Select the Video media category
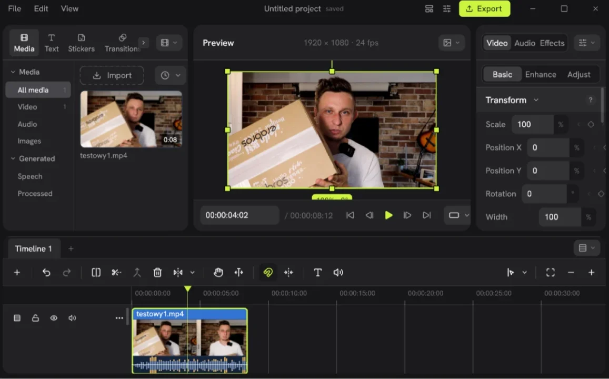Screen dimensions: 609x379 click(x=38, y=107)
